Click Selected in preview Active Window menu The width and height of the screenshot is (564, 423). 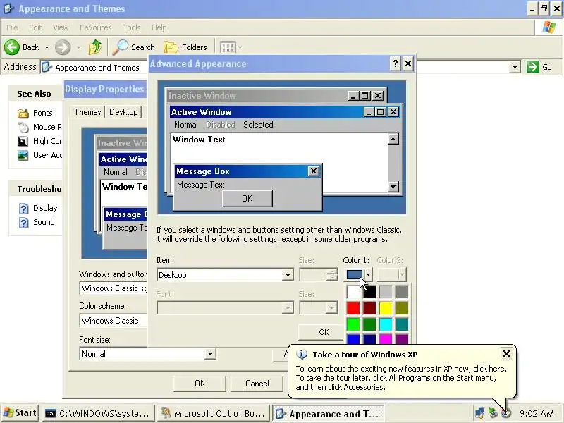pos(258,125)
